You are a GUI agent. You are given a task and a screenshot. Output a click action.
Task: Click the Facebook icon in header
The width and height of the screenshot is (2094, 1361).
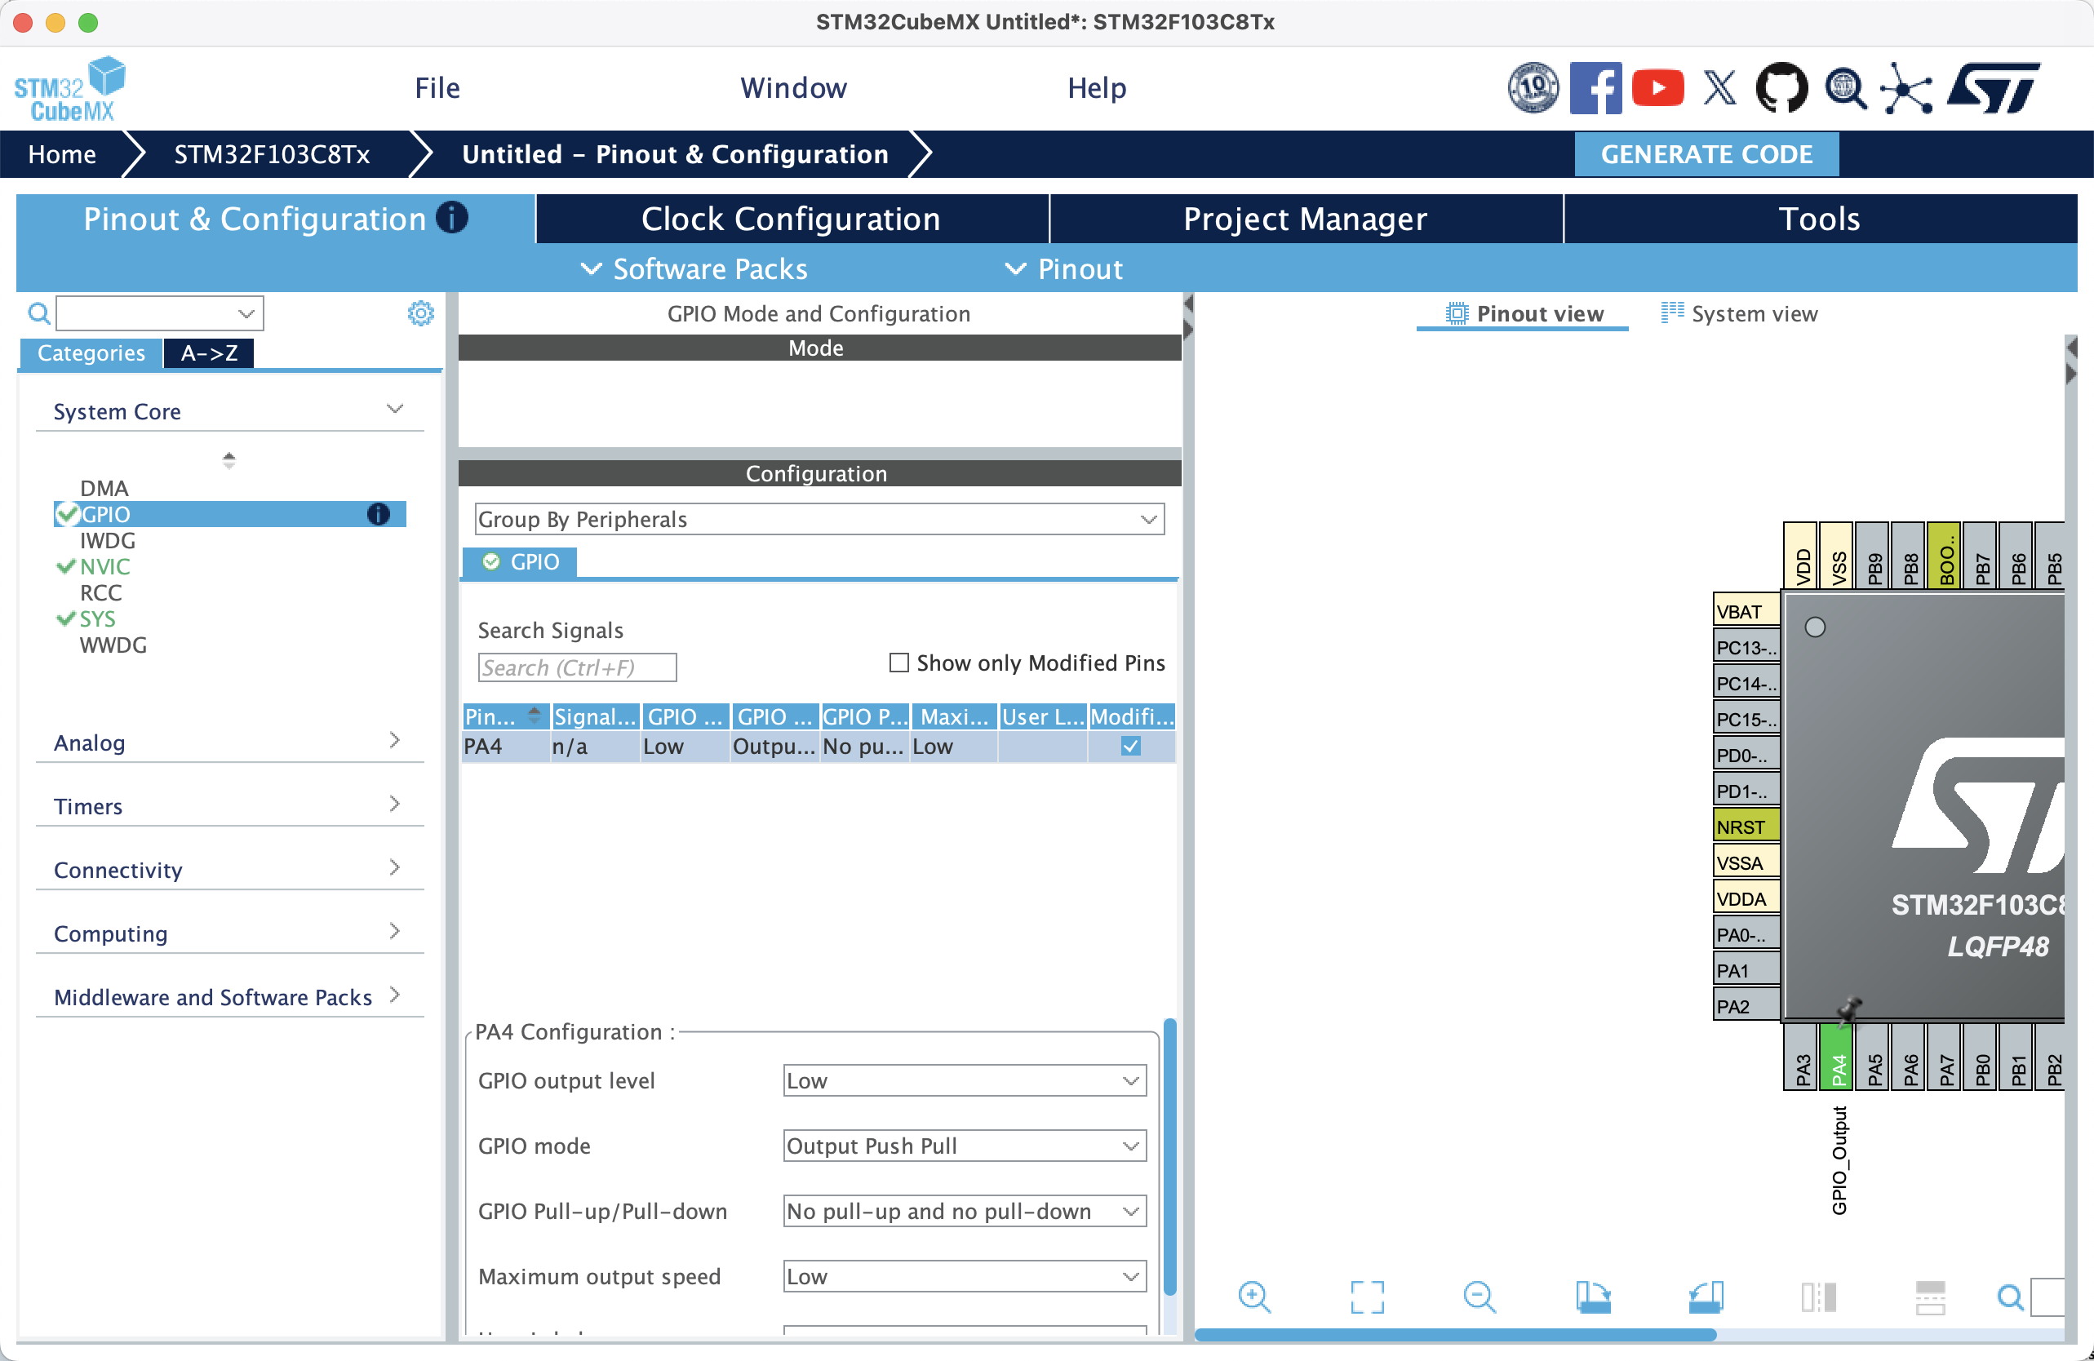(x=1595, y=88)
